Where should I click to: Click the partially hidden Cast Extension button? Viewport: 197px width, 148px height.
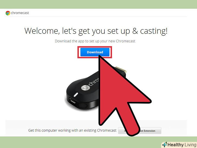pos(140,131)
